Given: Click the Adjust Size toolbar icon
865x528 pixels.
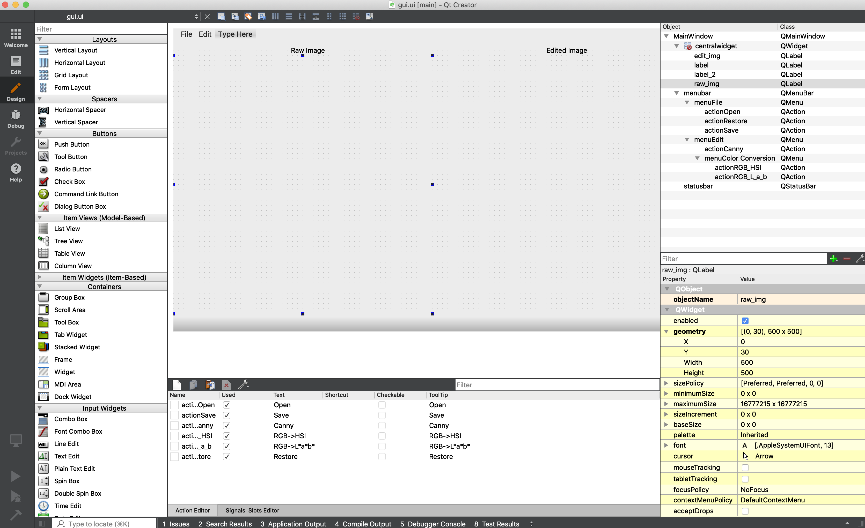Looking at the screenshot, I should (369, 17).
